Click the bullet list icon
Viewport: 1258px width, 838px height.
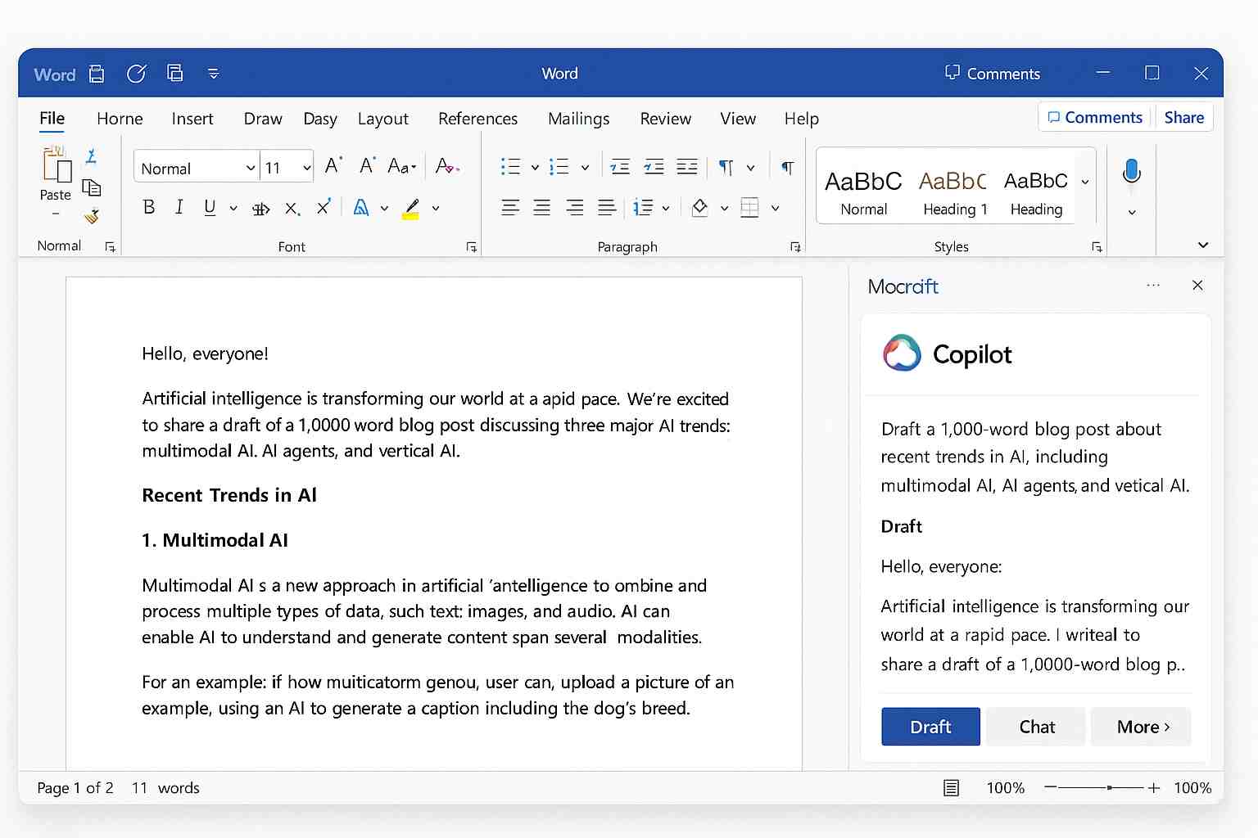click(x=510, y=167)
